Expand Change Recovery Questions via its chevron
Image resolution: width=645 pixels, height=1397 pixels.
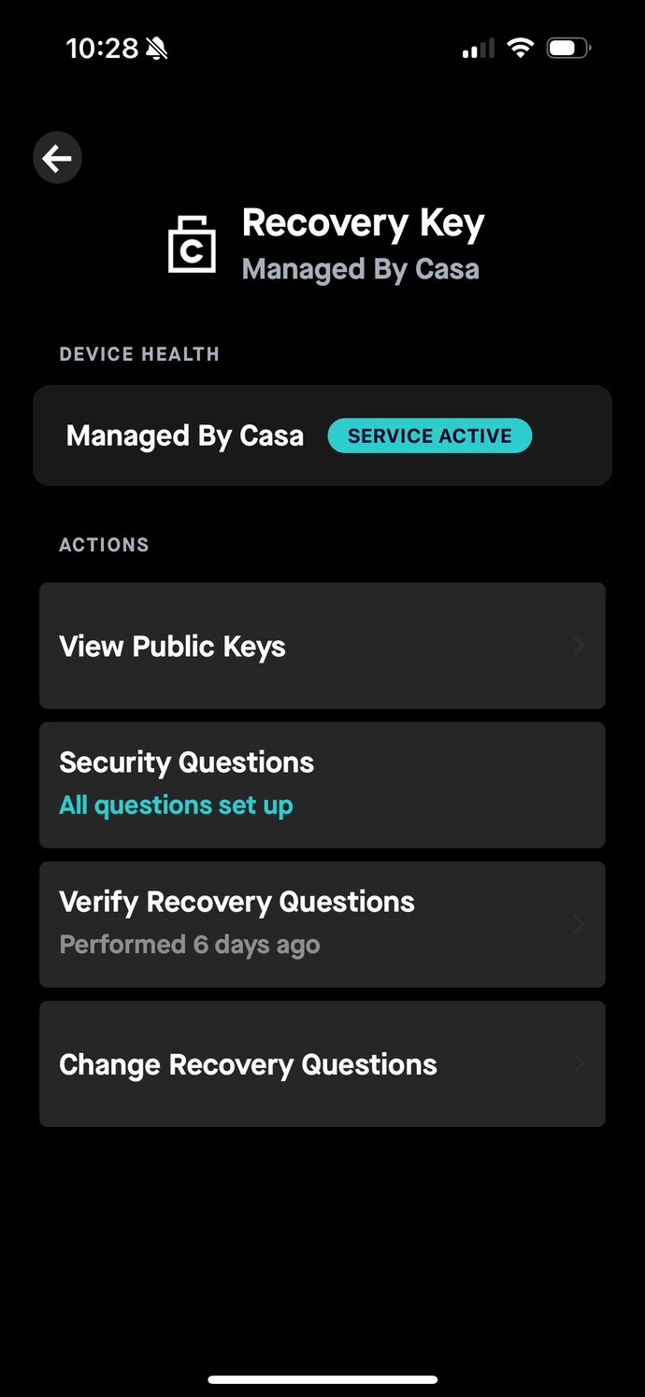tap(579, 1063)
